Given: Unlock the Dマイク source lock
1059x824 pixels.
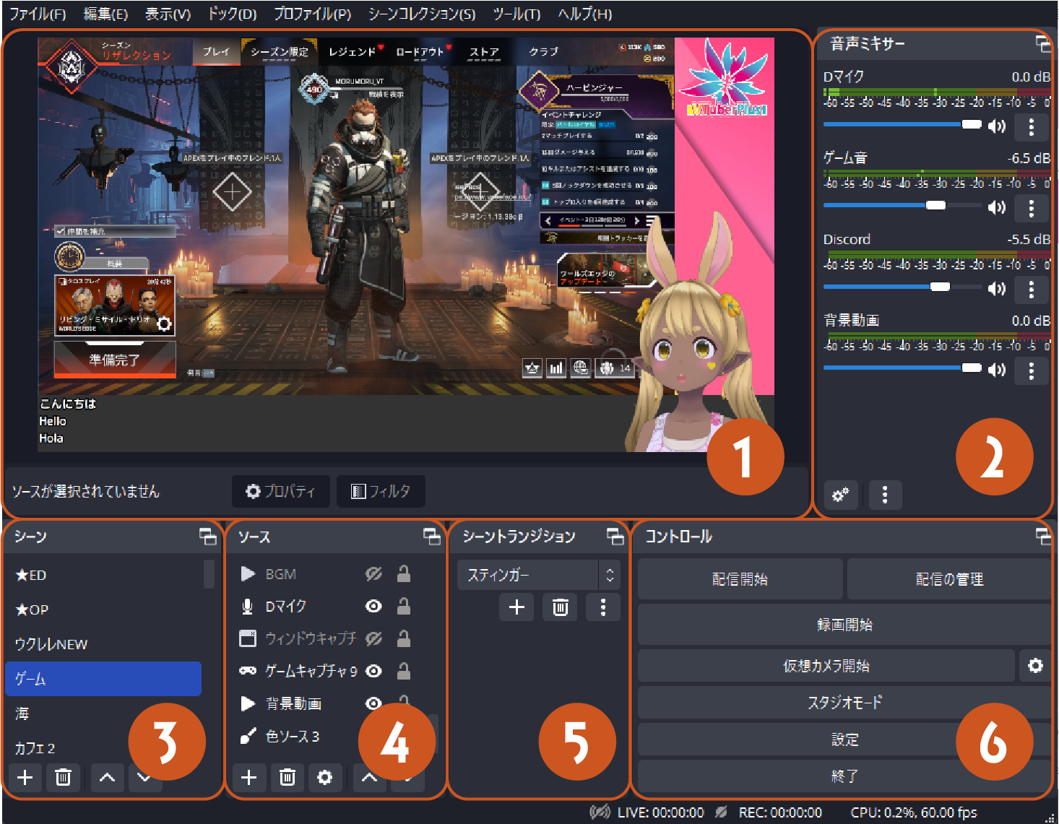Looking at the screenshot, I should (404, 607).
